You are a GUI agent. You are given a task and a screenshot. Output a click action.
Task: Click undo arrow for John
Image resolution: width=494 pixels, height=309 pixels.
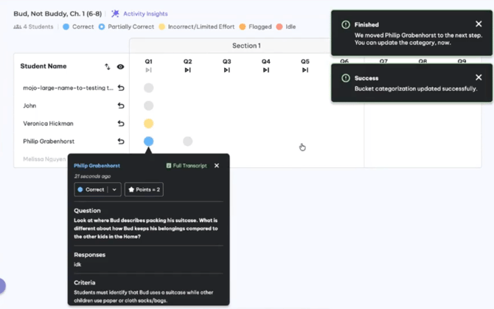pyautogui.click(x=121, y=105)
